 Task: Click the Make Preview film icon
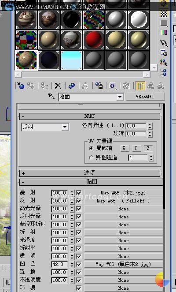(164, 43)
